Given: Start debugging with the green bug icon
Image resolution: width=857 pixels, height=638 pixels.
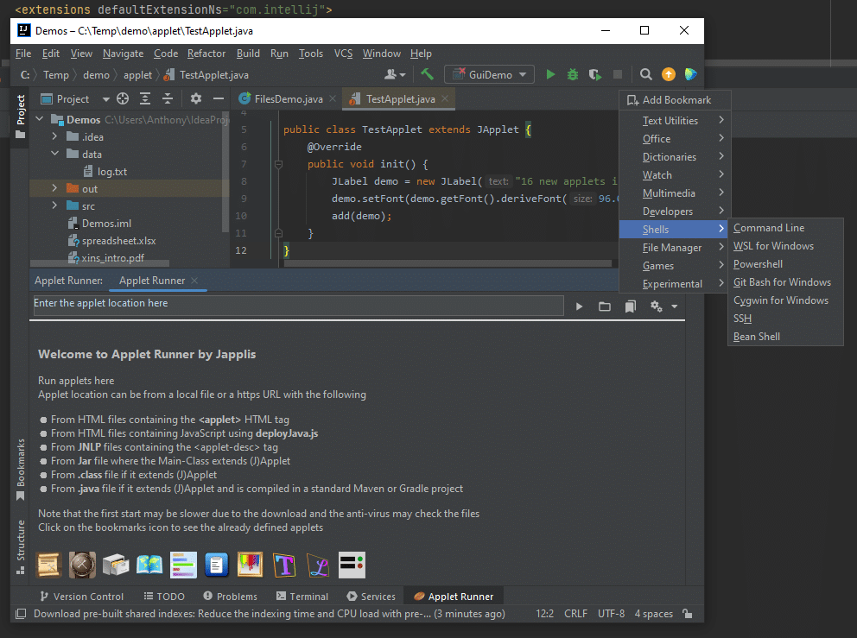Looking at the screenshot, I should coord(572,74).
